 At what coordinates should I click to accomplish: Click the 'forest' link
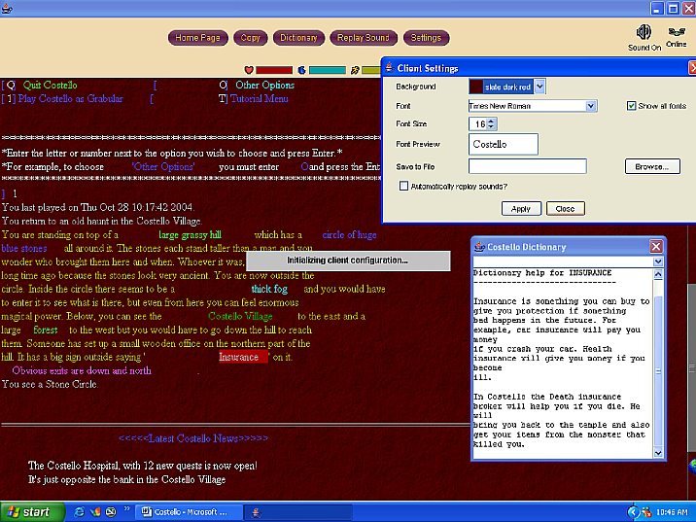pos(46,330)
